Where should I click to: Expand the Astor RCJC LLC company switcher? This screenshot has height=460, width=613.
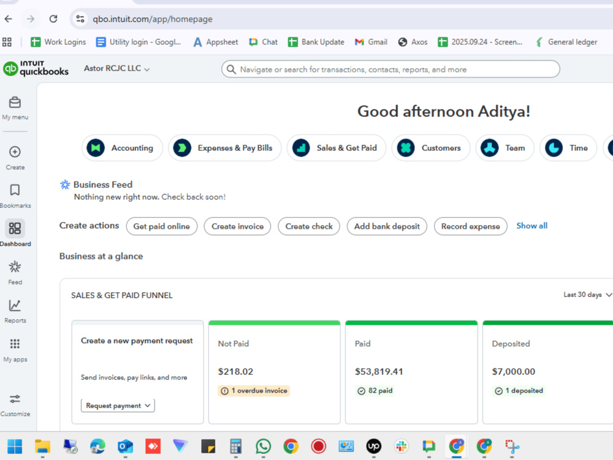click(x=116, y=69)
